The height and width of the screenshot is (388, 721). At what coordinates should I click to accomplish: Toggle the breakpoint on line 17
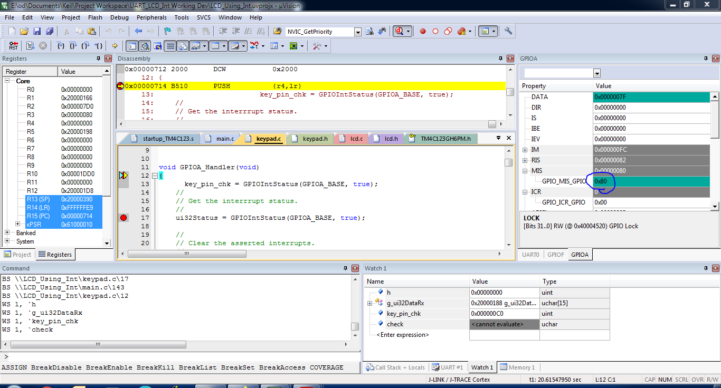coord(124,218)
